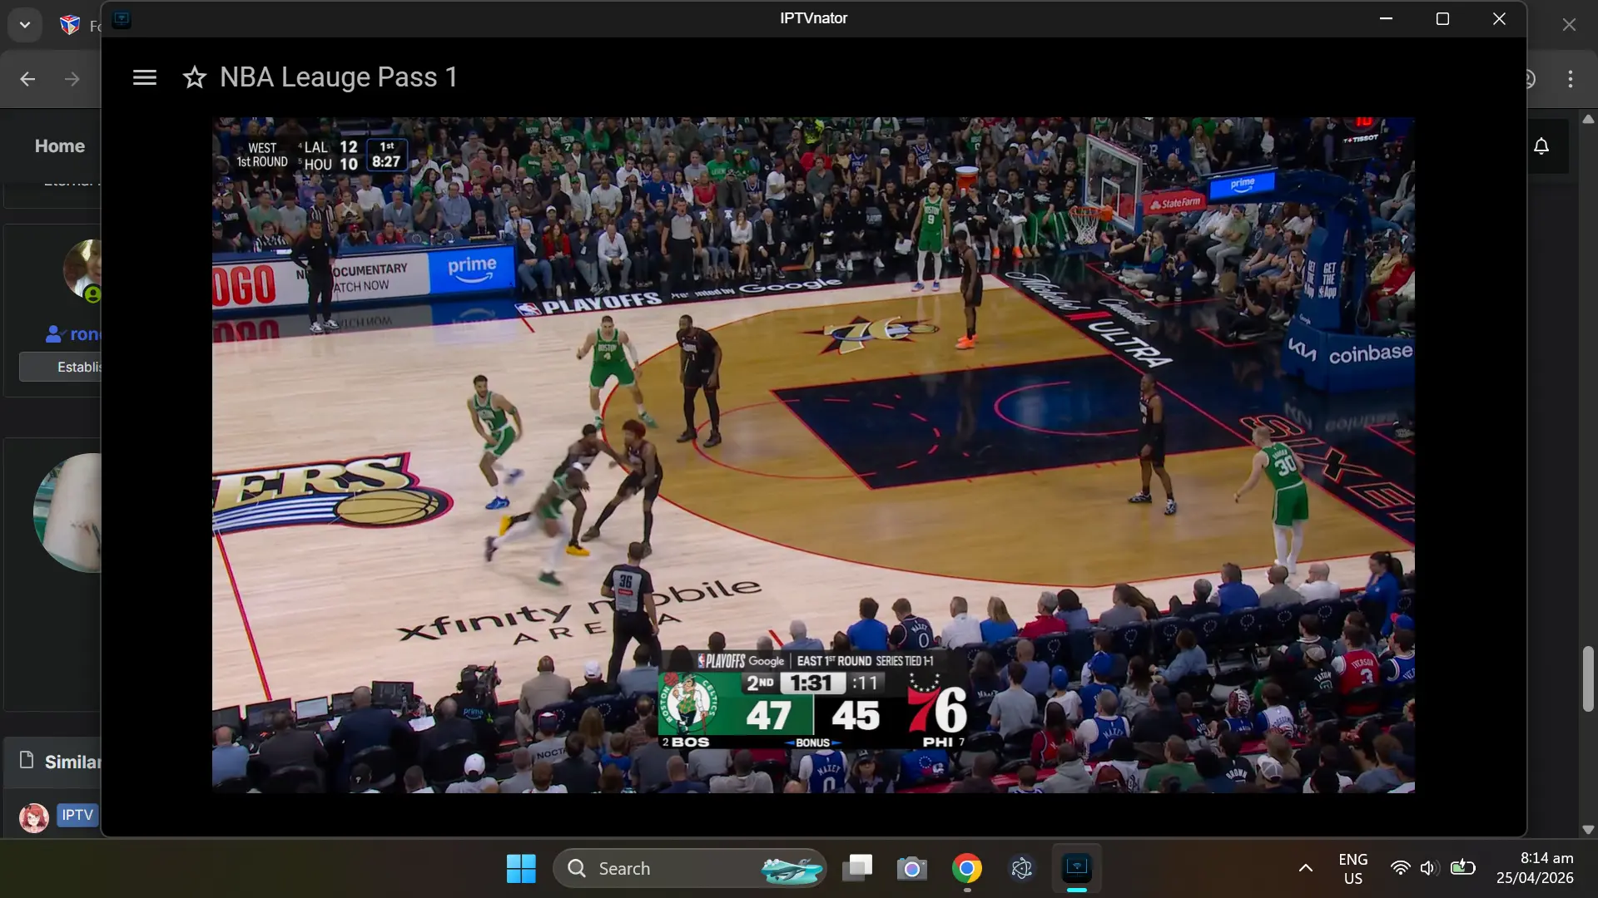The width and height of the screenshot is (1598, 898).
Task: Click the browser toolbar icon beside menu
Action: pyautogui.click(x=1531, y=79)
